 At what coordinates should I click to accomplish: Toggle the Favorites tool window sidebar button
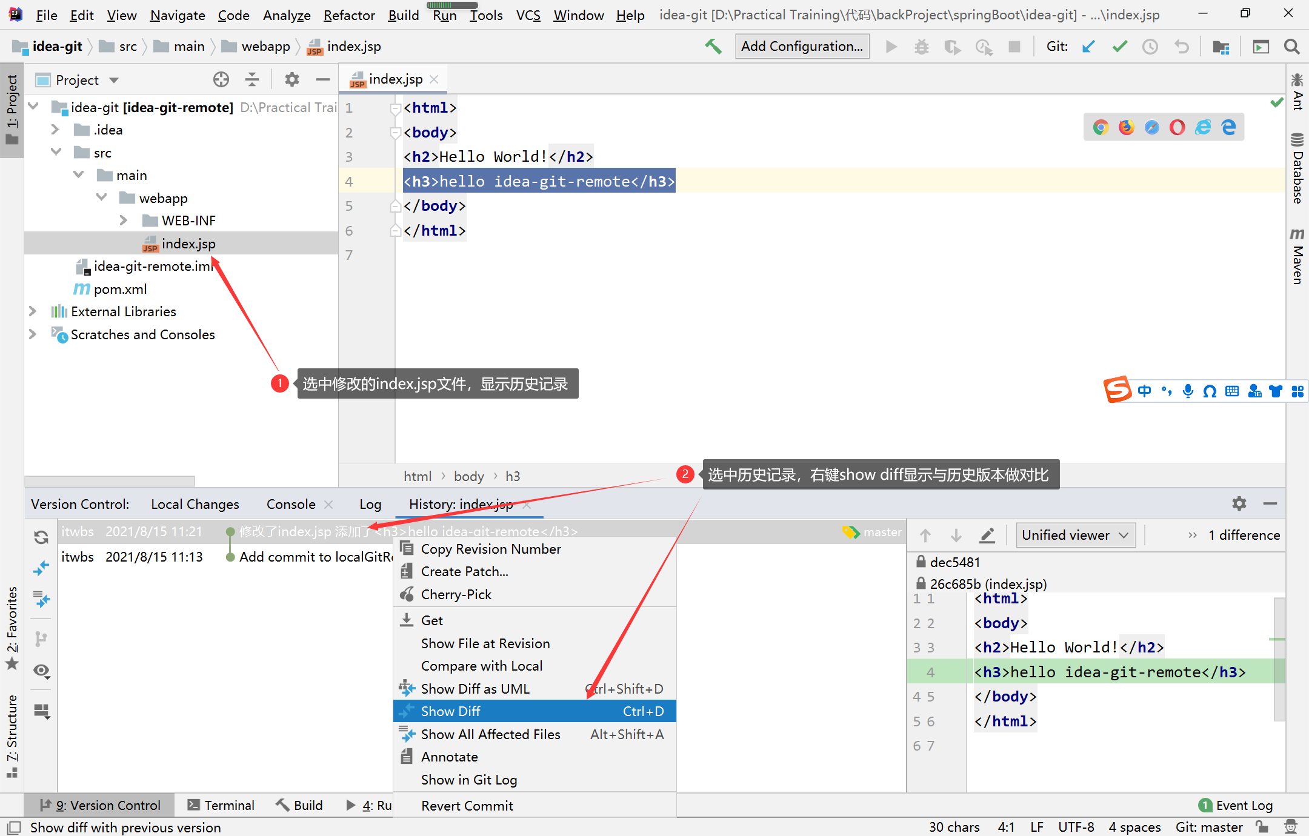pos(12,628)
